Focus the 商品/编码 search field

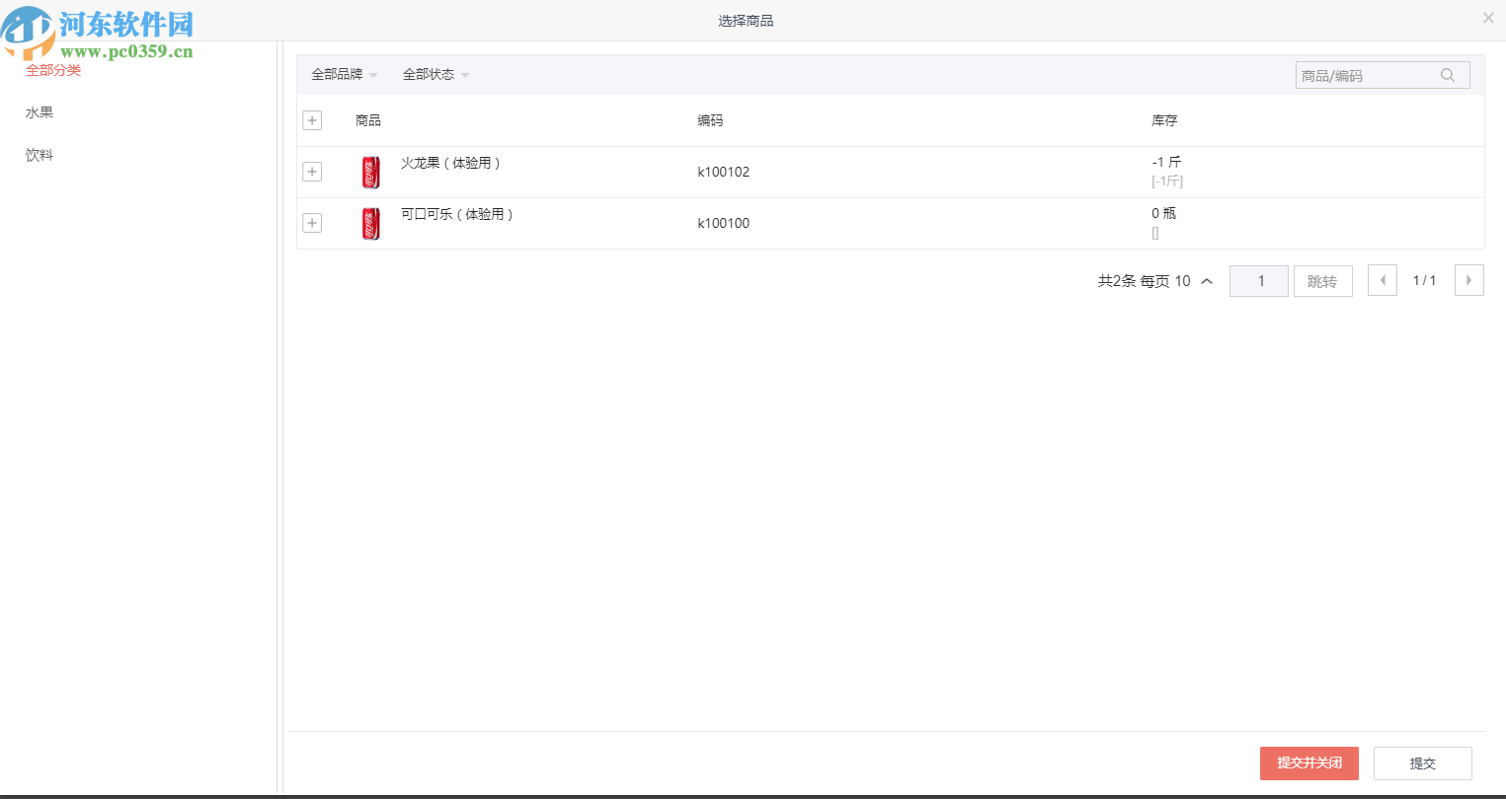1383,75
